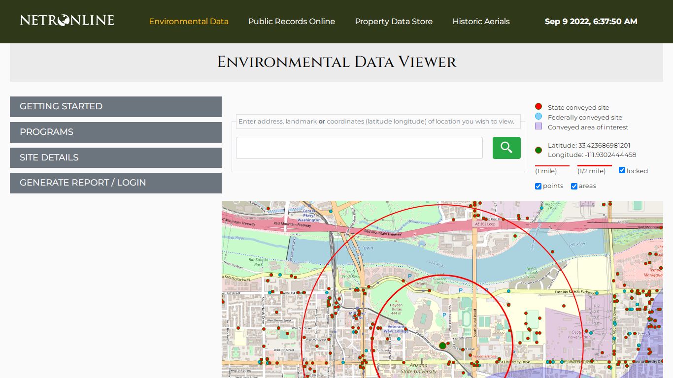673x378 pixels.
Task: Click the Arizona State University map label
Action: [418, 368]
